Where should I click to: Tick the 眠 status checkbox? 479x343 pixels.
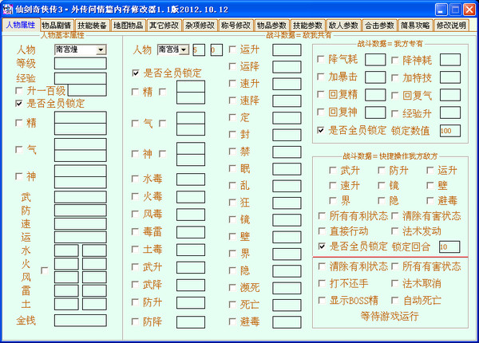tap(232, 168)
